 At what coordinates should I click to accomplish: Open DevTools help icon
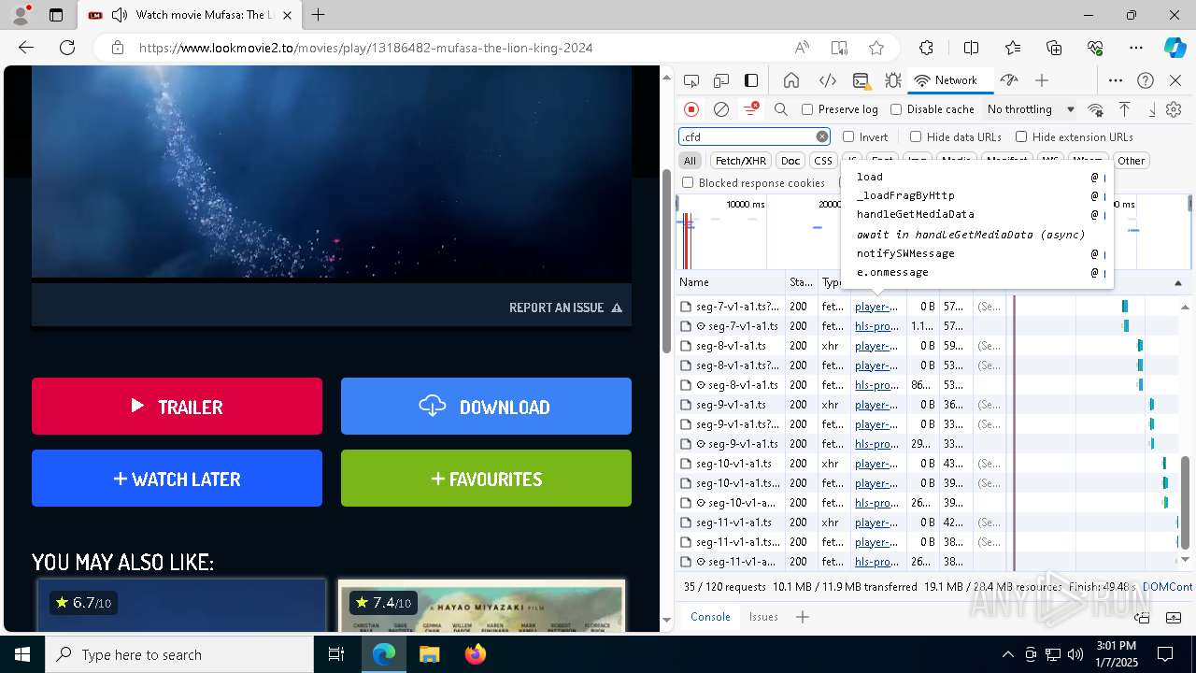(x=1146, y=80)
